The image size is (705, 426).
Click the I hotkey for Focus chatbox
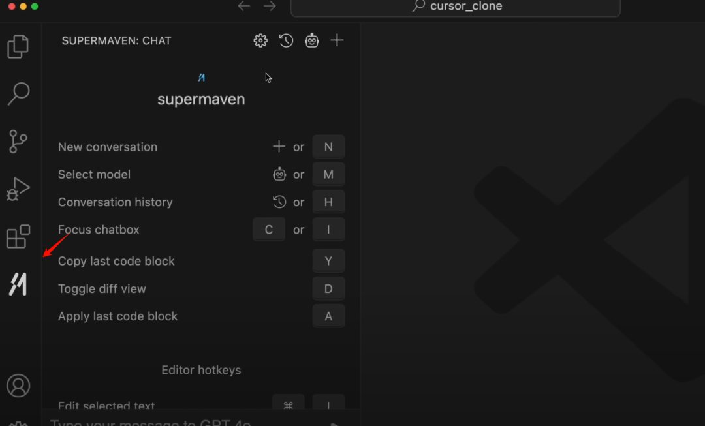pyautogui.click(x=328, y=229)
